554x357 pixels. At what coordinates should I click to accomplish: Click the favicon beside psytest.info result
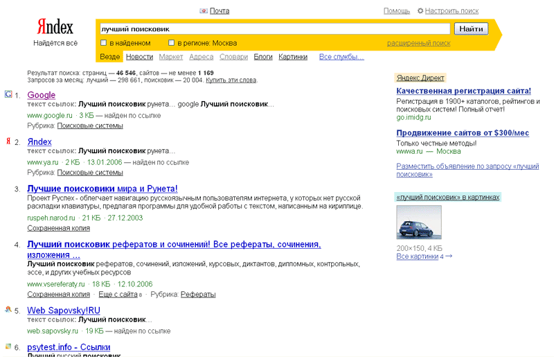pyautogui.click(x=8, y=347)
